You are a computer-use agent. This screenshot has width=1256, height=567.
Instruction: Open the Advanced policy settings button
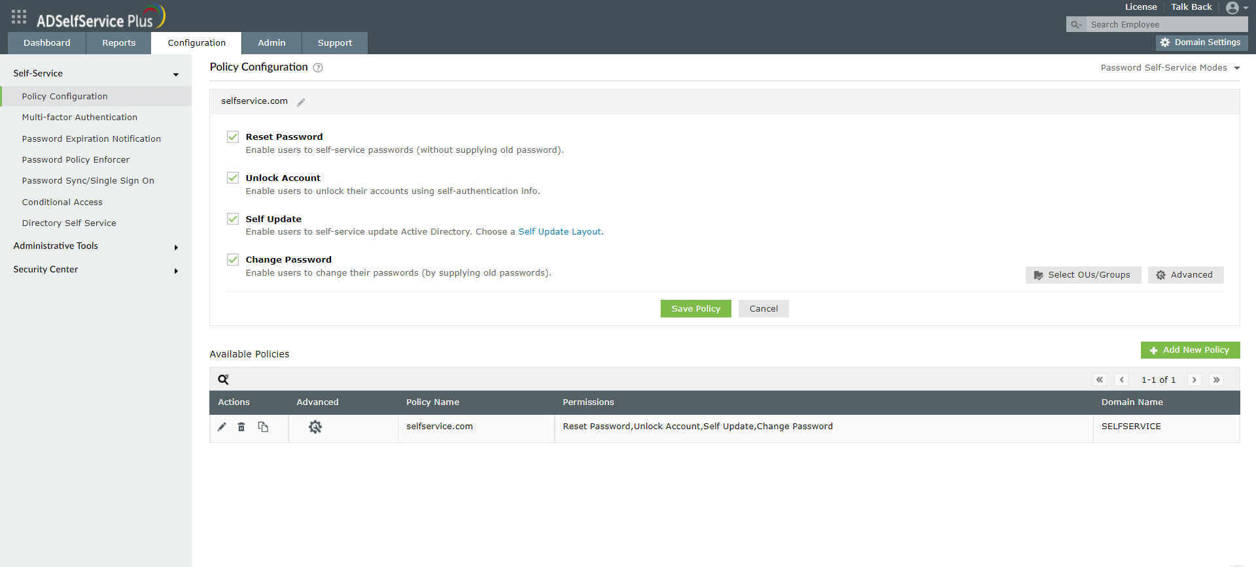1185,275
